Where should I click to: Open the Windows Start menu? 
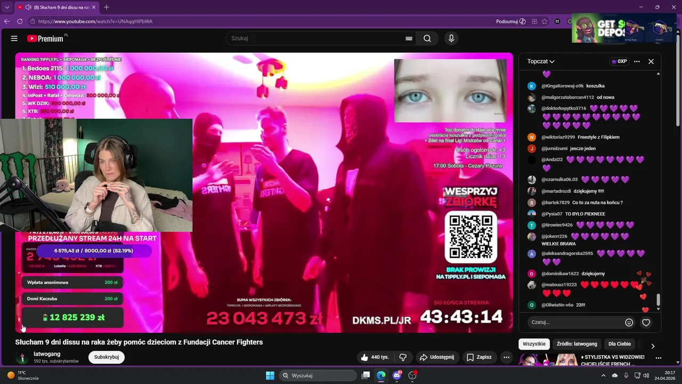pos(270,375)
